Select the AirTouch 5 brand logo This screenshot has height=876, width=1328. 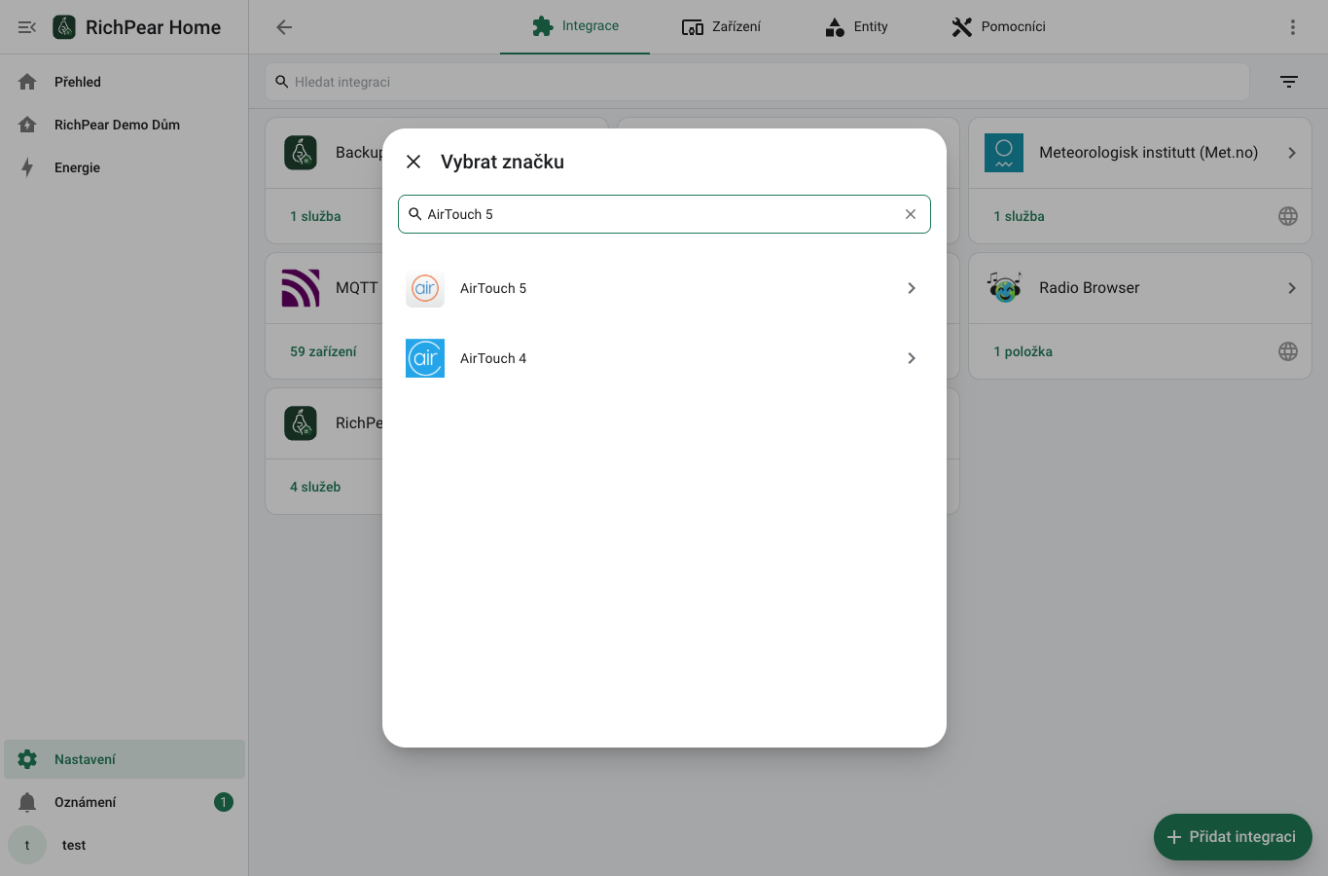pos(425,288)
